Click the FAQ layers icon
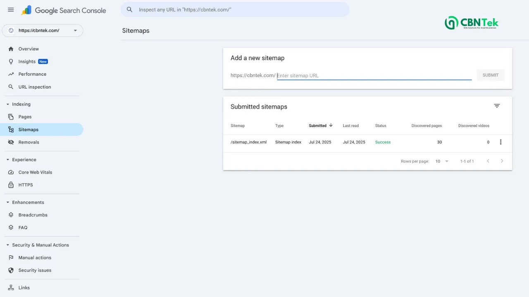The image size is (529, 297). 11,228
